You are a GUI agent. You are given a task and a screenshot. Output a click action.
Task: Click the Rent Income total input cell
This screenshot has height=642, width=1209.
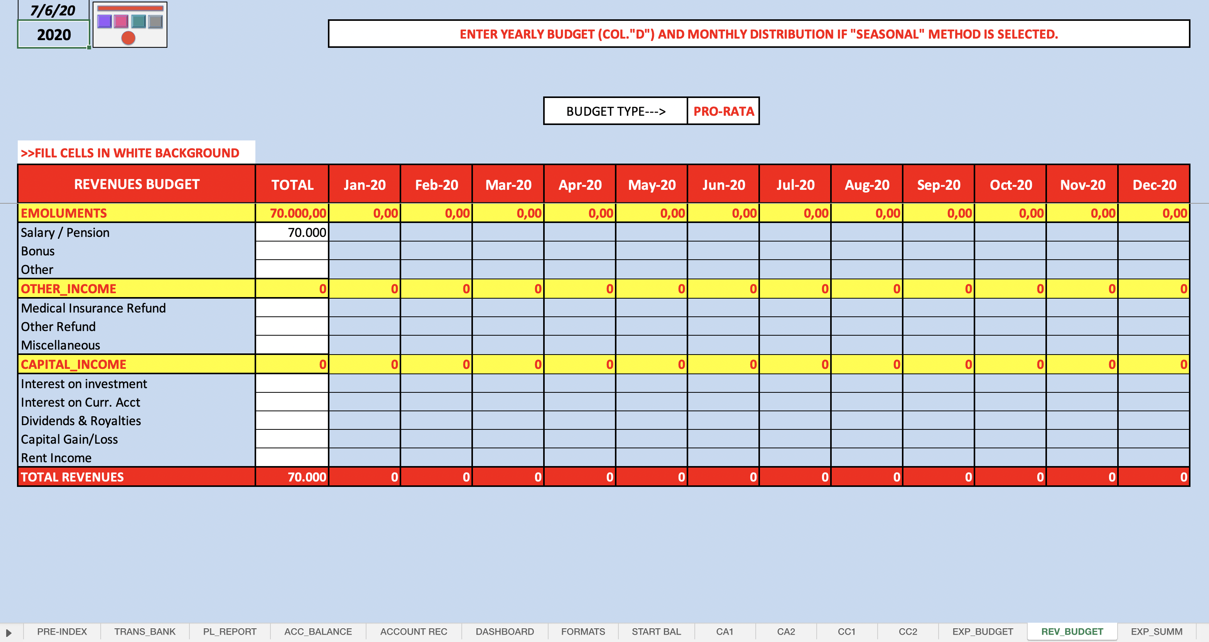tap(292, 458)
